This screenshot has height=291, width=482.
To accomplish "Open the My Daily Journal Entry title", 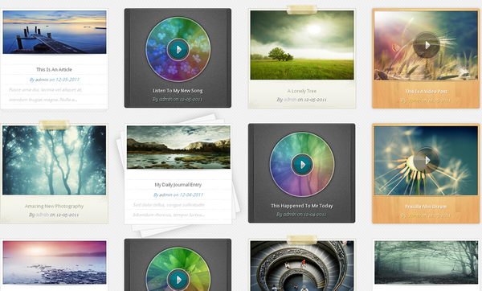I will (x=178, y=185).
